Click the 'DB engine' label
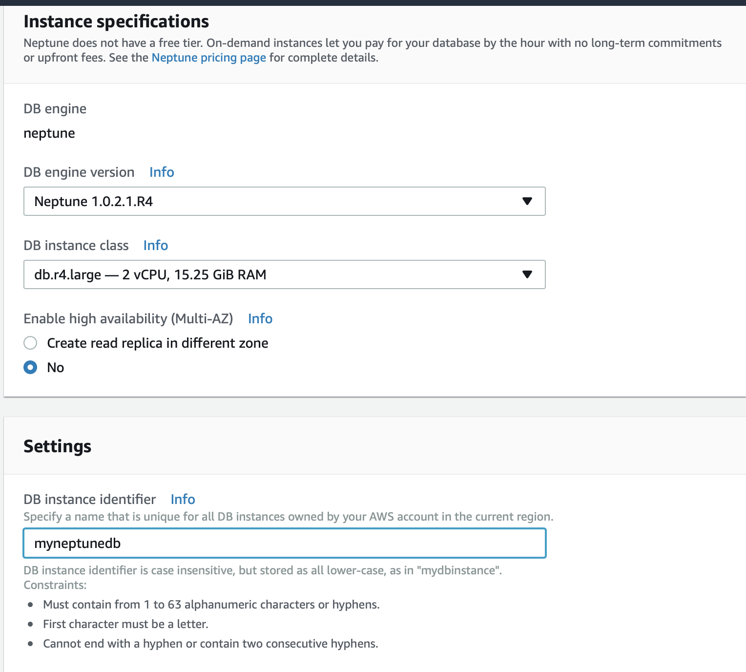The width and height of the screenshot is (746, 672). point(55,108)
